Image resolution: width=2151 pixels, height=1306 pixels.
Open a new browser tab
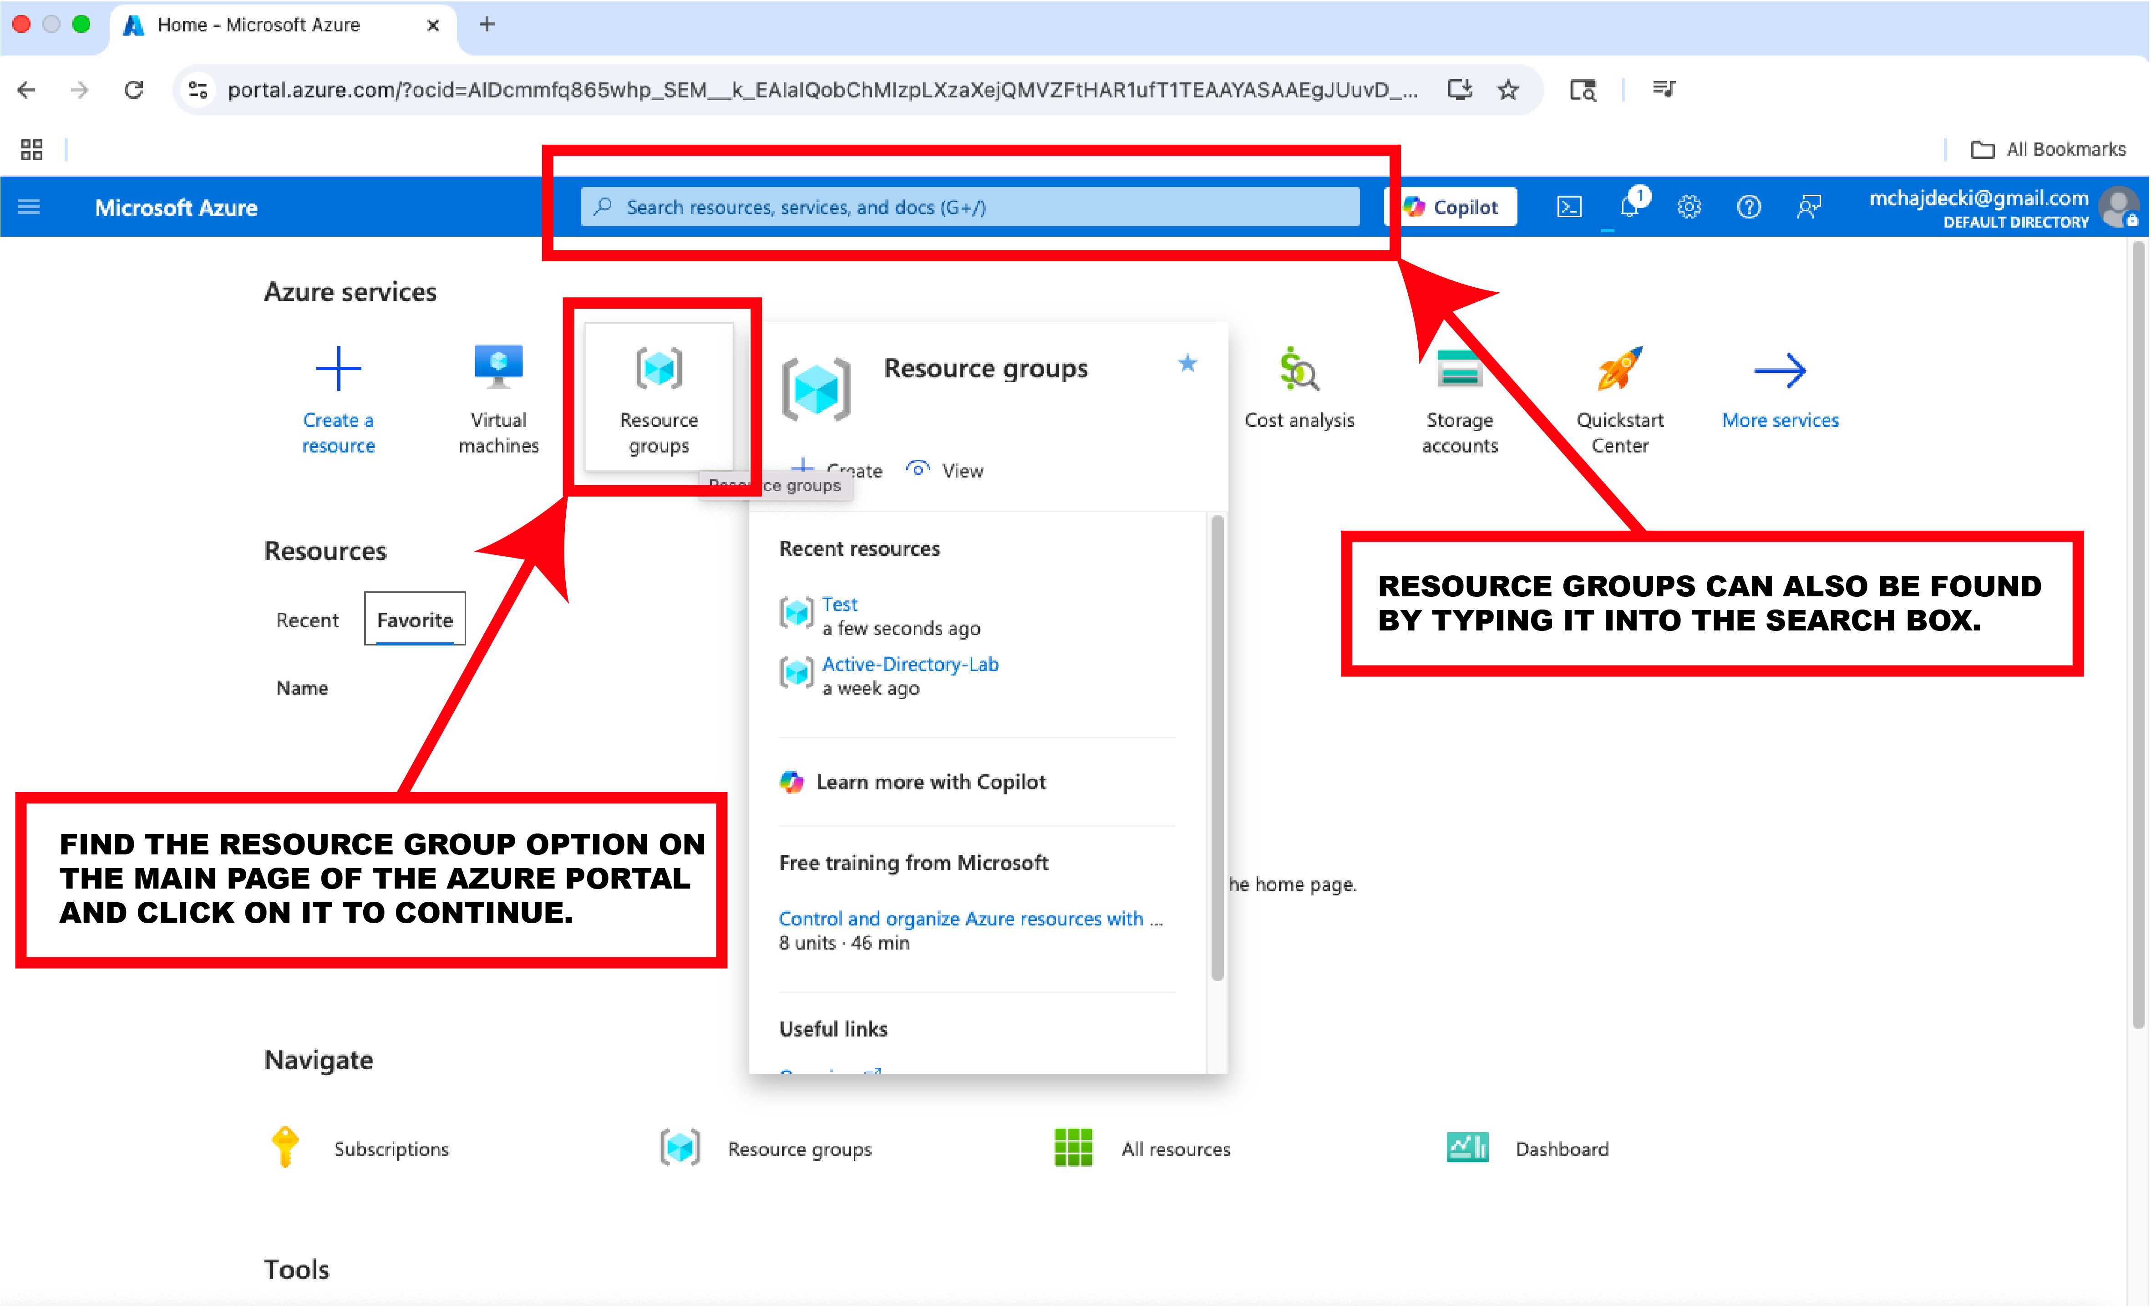click(487, 25)
